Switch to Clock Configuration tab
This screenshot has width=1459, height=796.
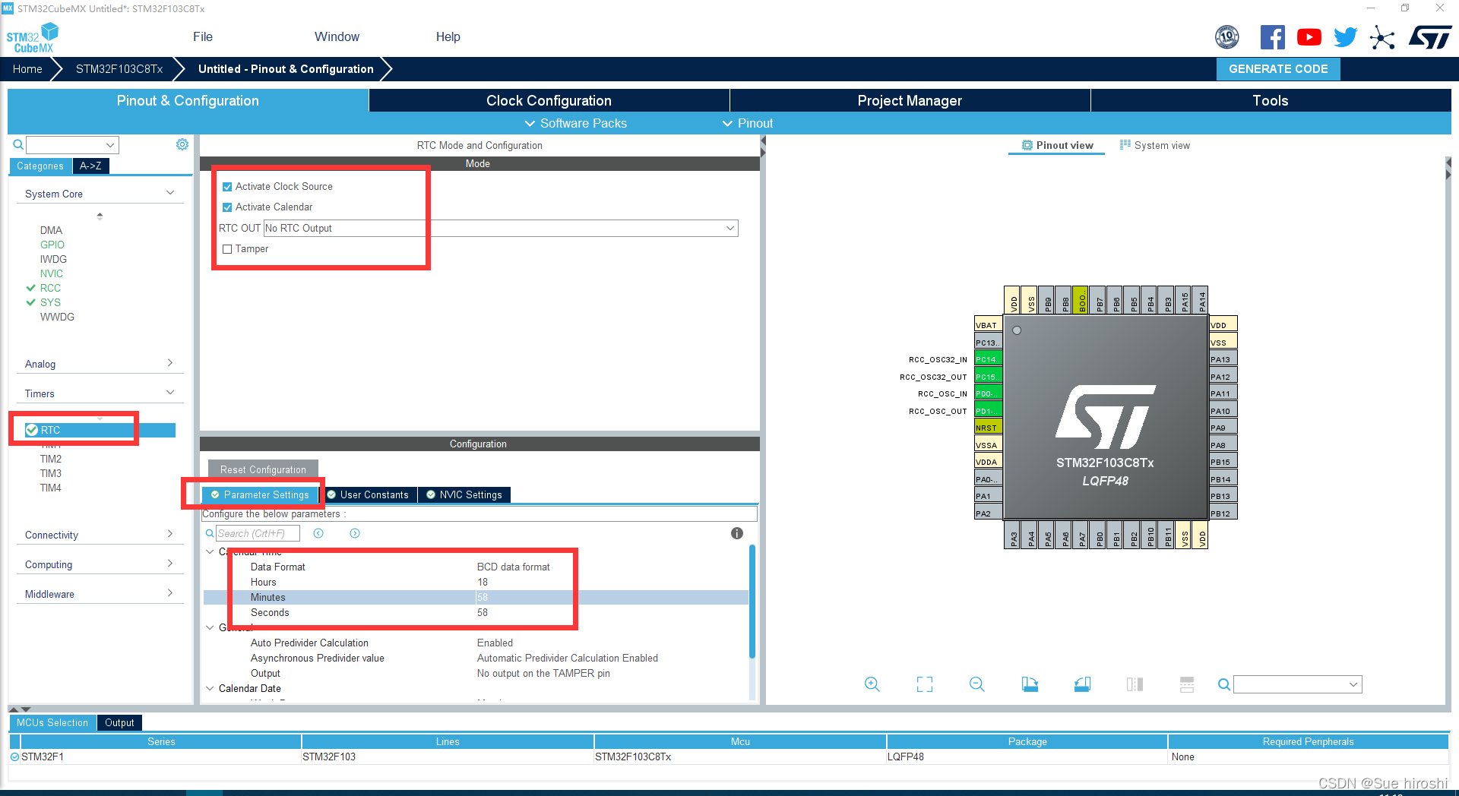click(x=549, y=100)
